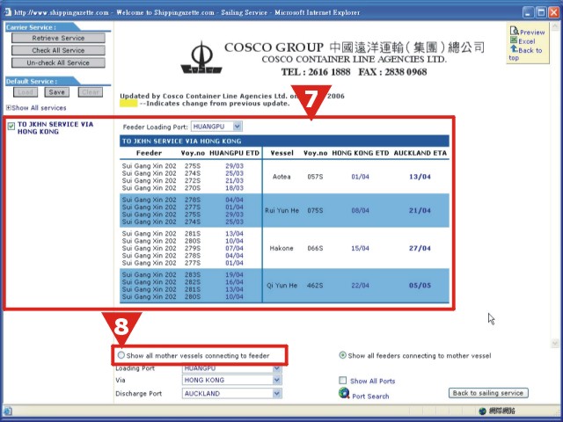Viewport: 563px width, 422px height.
Task: Click vessel name Qi Yun He
Action: [x=281, y=286]
